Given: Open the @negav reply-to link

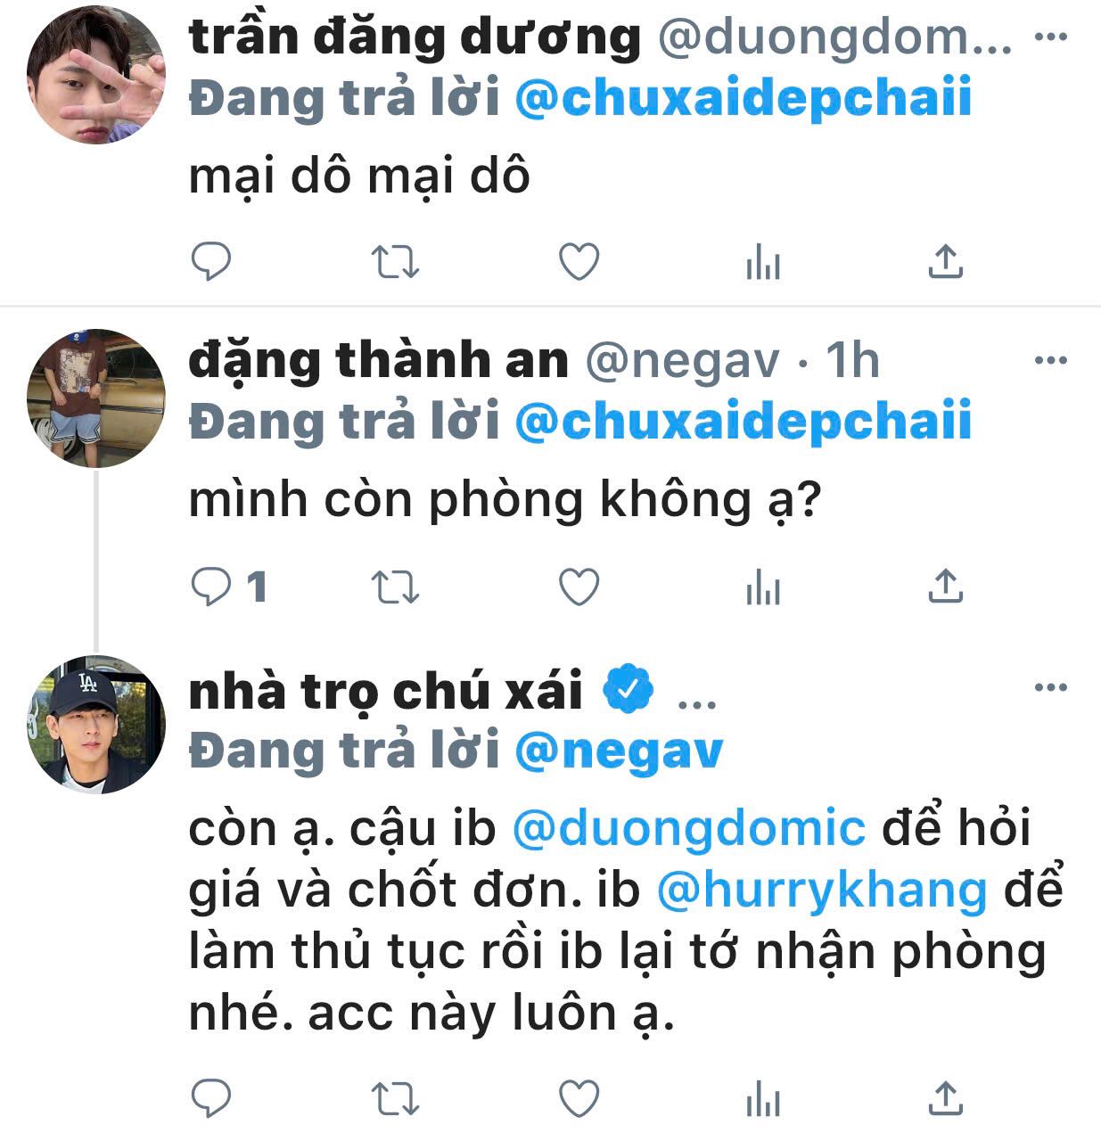Looking at the screenshot, I should click(x=619, y=751).
